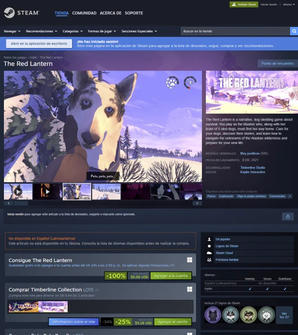Expand the Recomendaciones dropdown
This screenshot has width=298, height=335.
coord(41,31)
